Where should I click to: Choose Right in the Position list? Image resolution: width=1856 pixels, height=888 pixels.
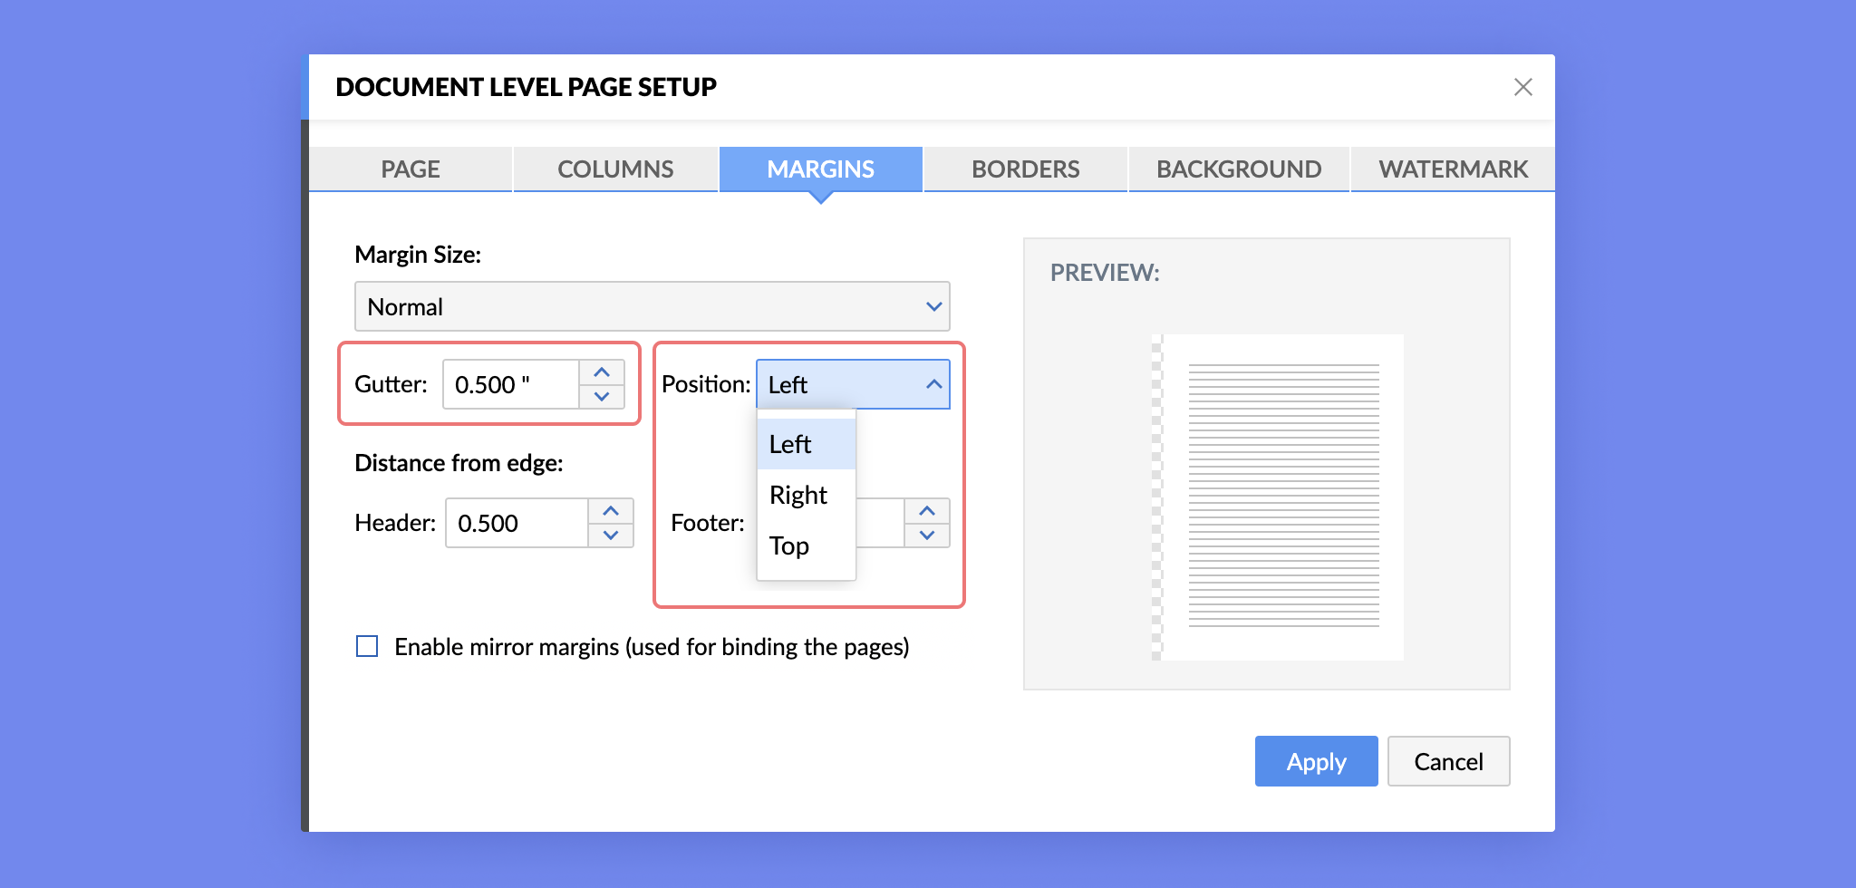807,495
